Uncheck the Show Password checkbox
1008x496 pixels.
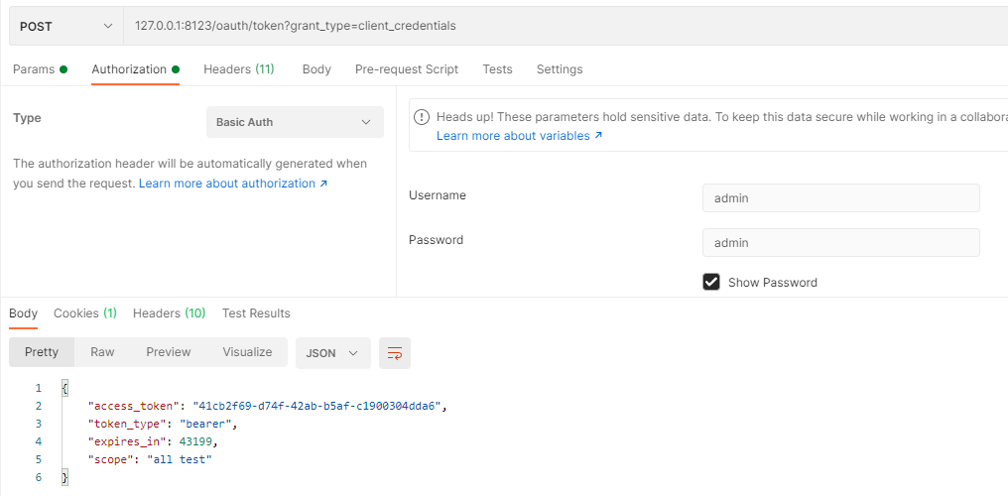click(x=711, y=282)
